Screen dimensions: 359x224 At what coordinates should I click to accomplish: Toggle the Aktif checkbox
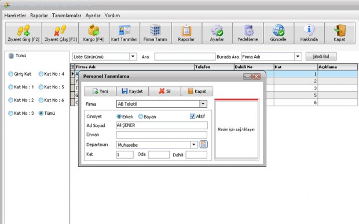click(193, 116)
